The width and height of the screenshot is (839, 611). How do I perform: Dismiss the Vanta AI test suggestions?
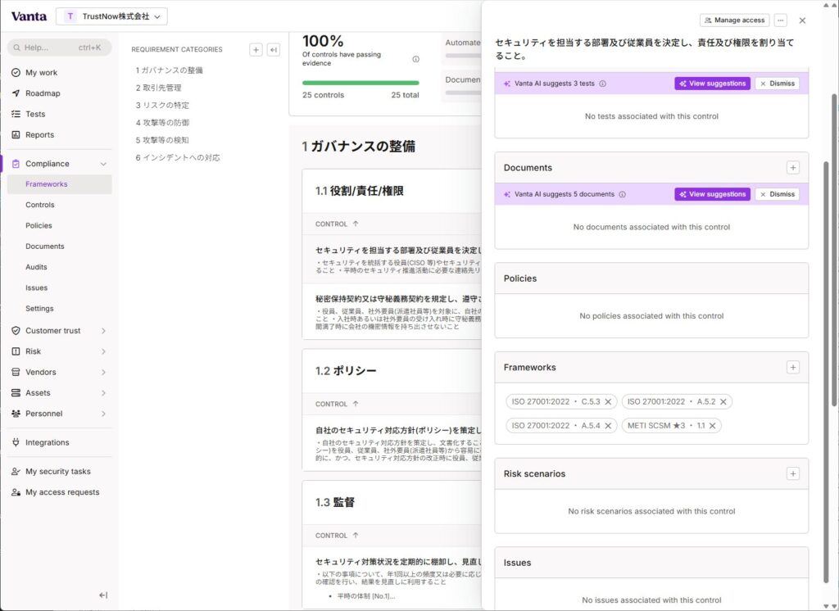pyautogui.click(x=776, y=84)
